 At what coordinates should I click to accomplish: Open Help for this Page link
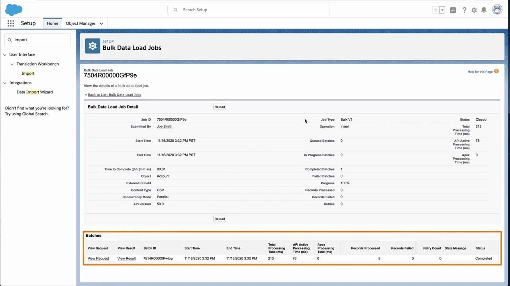point(480,72)
